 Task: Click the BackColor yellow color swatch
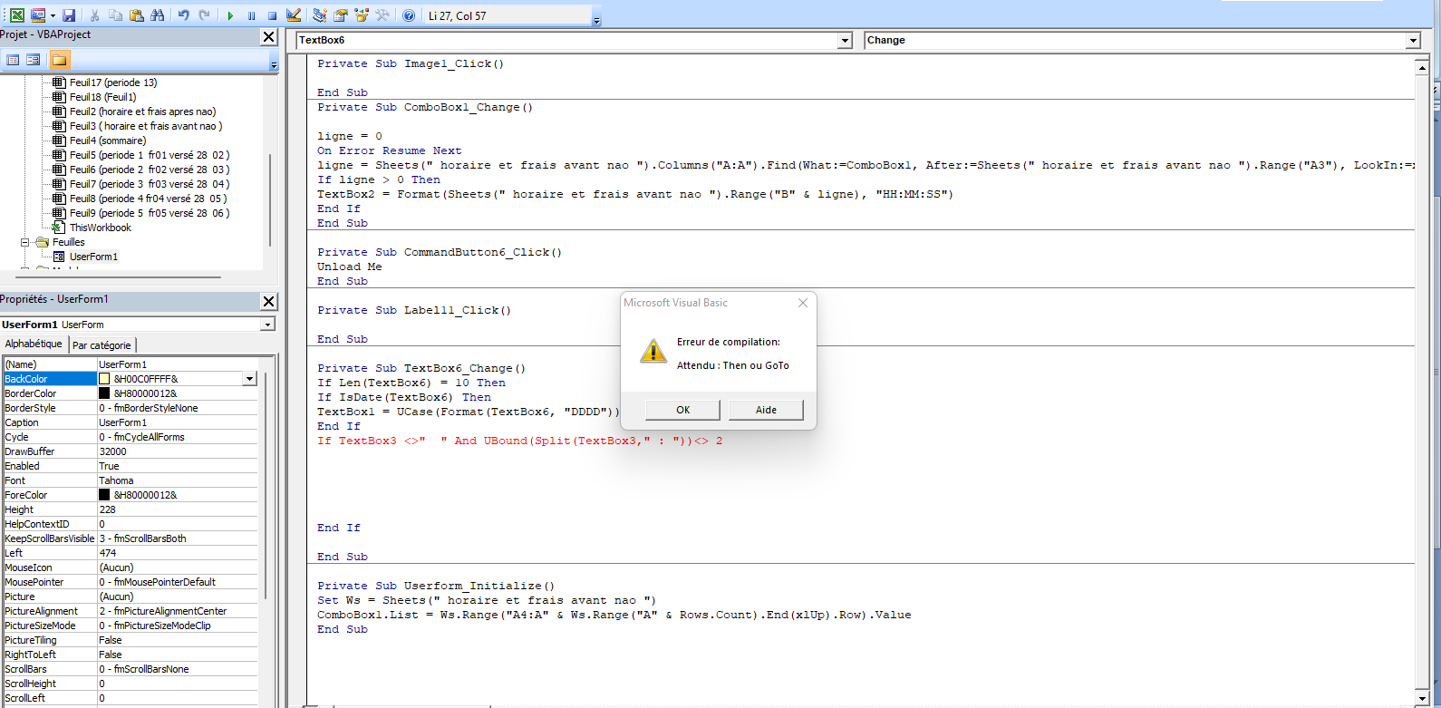tap(104, 379)
